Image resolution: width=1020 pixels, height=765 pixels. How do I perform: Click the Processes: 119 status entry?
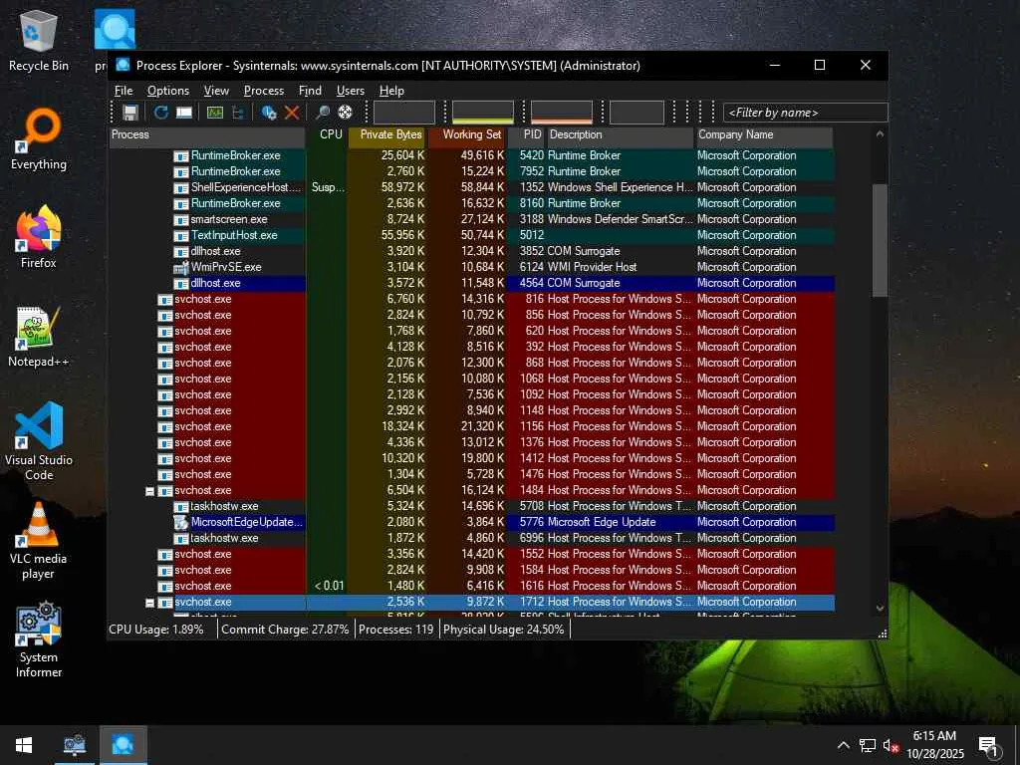(x=396, y=630)
